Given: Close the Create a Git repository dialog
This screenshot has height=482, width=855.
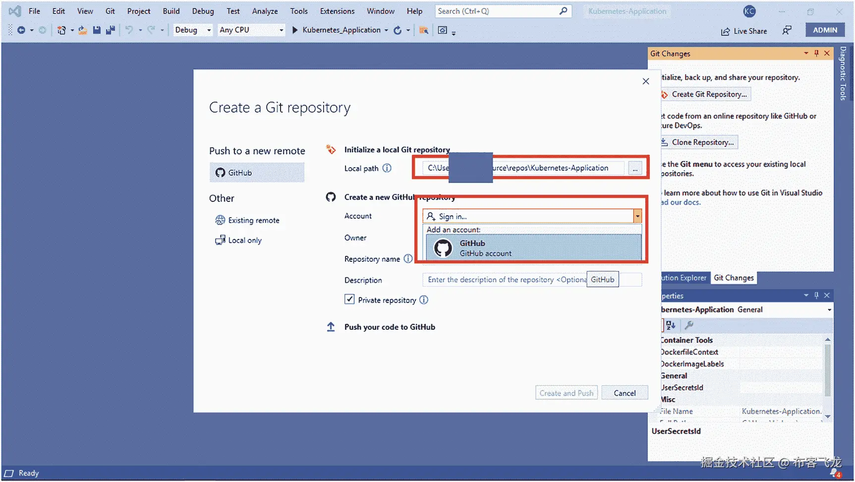Looking at the screenshot, I should 646,81.
